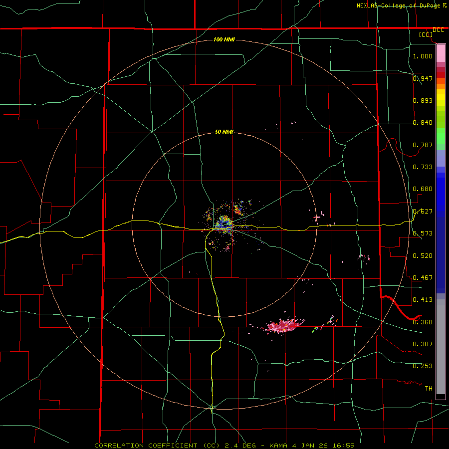Click the 0.947 legend value
The image size is (449, 449).
point(423,78)
